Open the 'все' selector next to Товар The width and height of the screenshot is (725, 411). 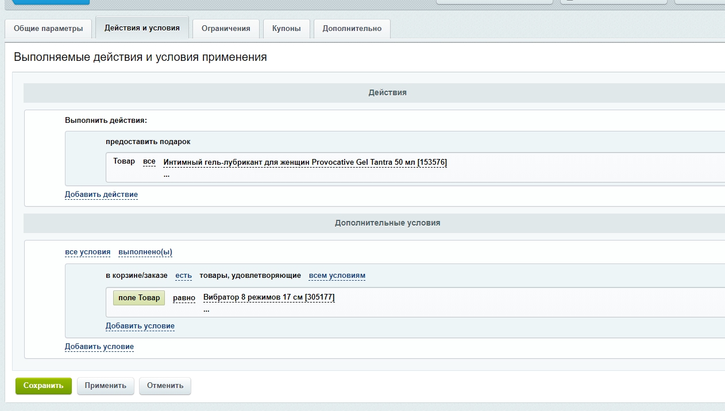pyautogui.click(x=149, y=162)
